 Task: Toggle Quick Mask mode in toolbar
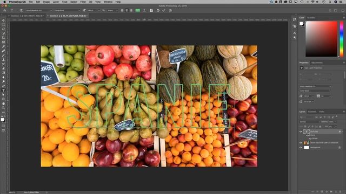[3, 126]
